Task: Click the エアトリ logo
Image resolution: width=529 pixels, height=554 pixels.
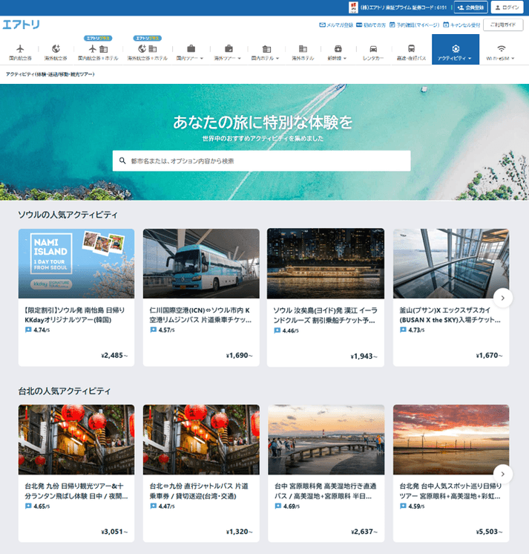Action: 20,25
